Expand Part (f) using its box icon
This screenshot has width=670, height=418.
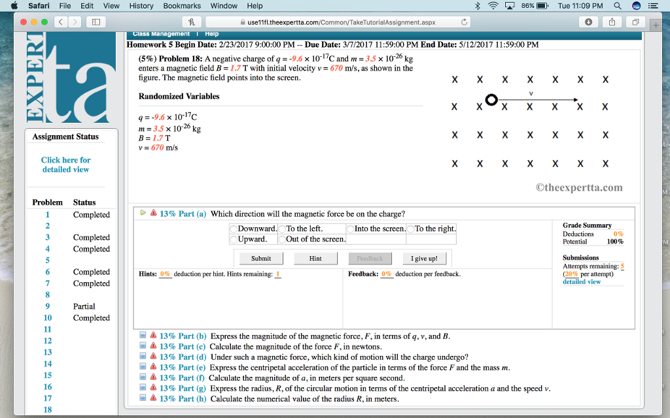pyautogui.click(x=143, y=377)
